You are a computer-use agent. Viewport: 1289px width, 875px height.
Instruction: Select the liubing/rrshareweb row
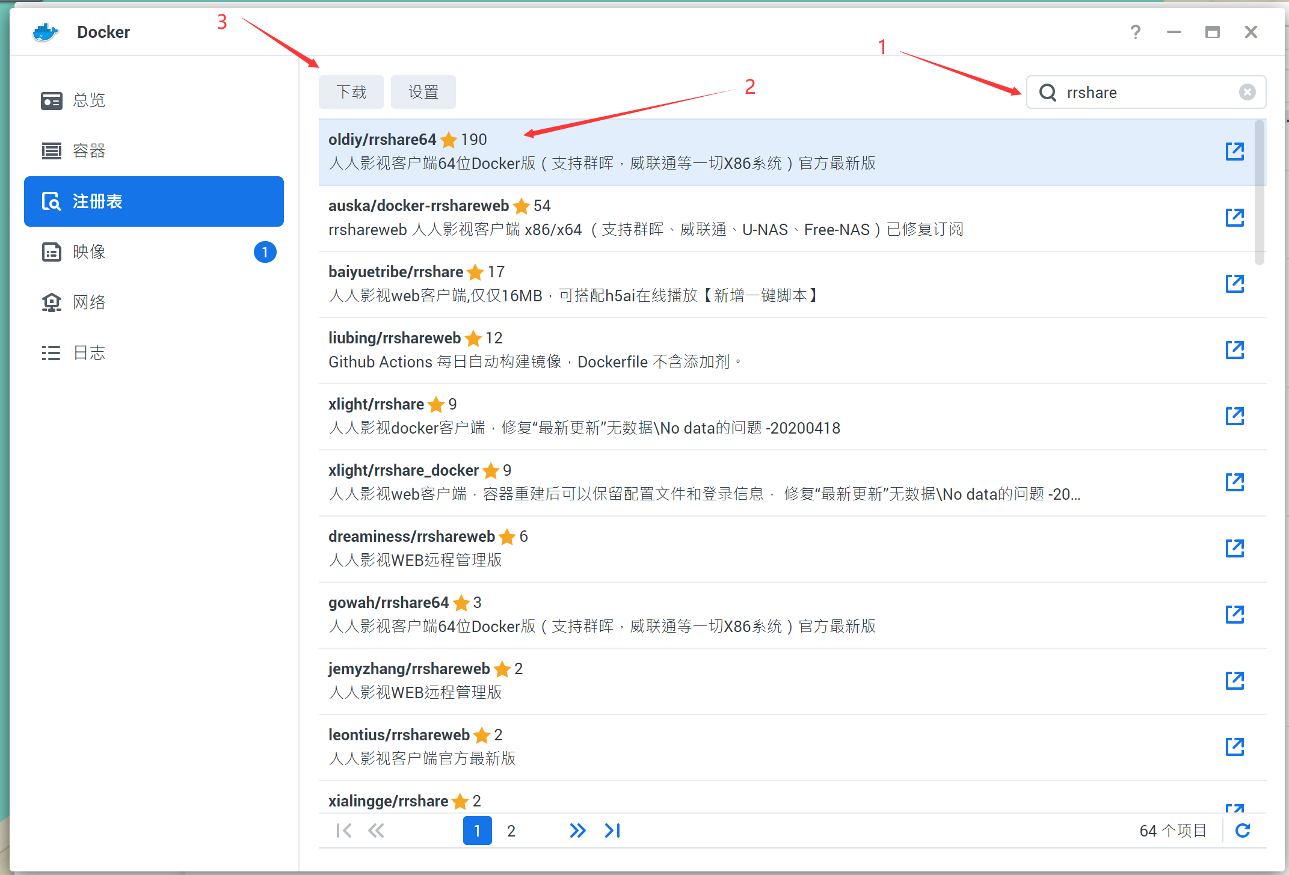[x=793, y=351]
